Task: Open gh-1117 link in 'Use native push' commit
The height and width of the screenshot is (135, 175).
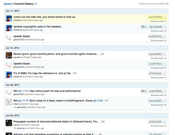Action: point(23,91)
